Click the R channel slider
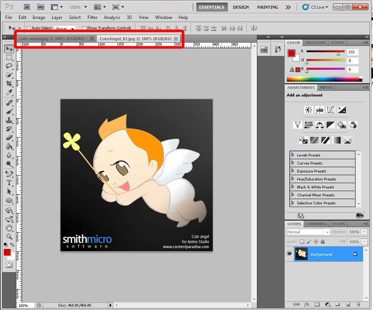The height and width of the screenshot is (310, 373). point(326,52)
